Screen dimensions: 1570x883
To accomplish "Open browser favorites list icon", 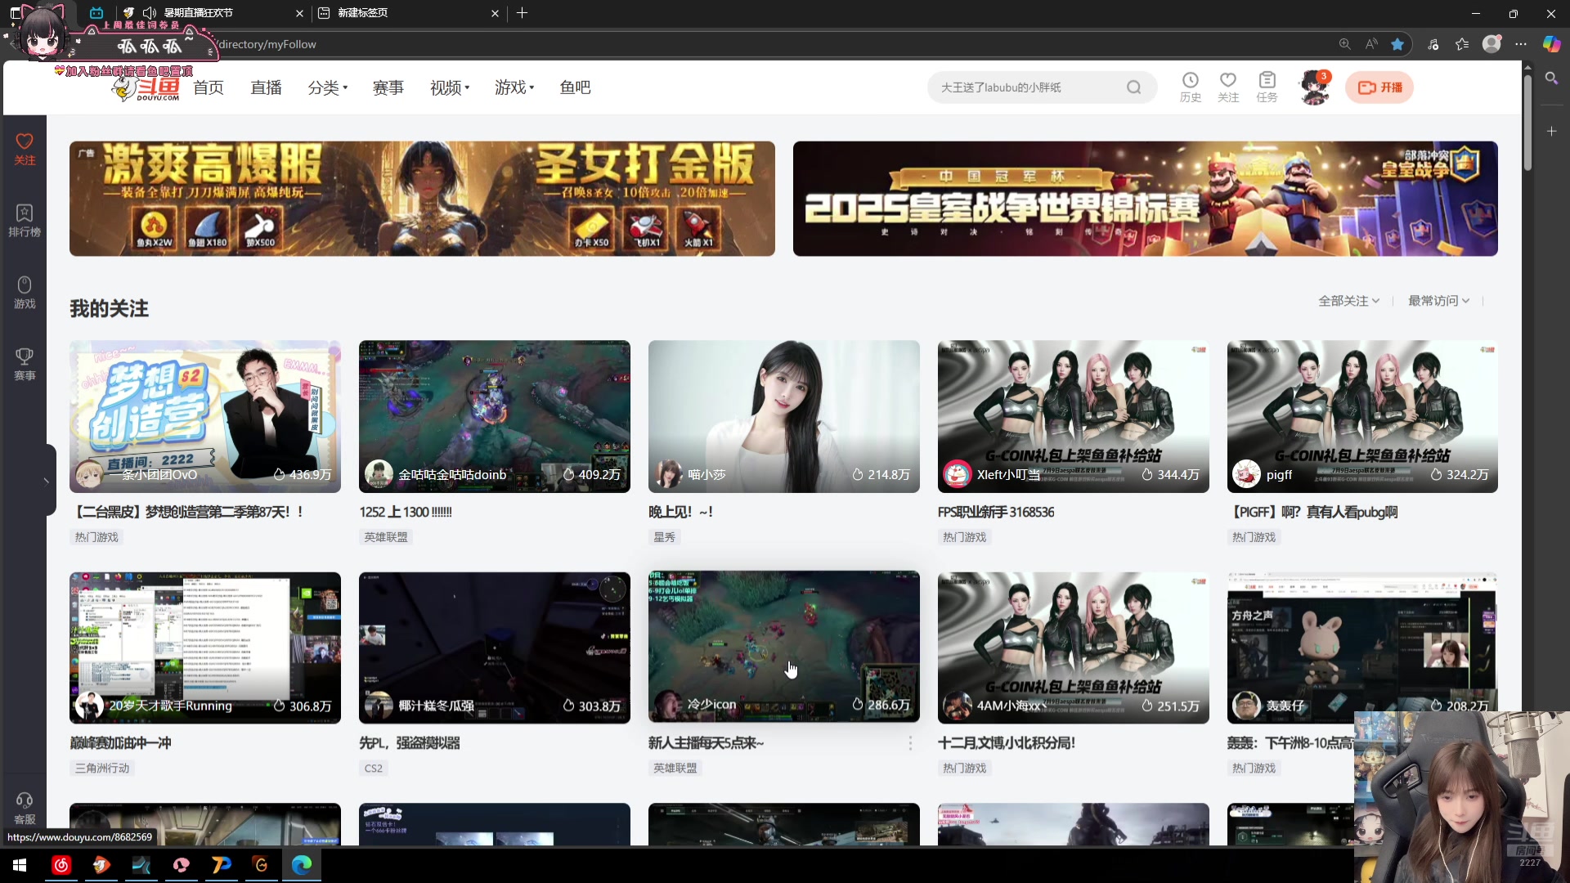I will (1462, 44).
